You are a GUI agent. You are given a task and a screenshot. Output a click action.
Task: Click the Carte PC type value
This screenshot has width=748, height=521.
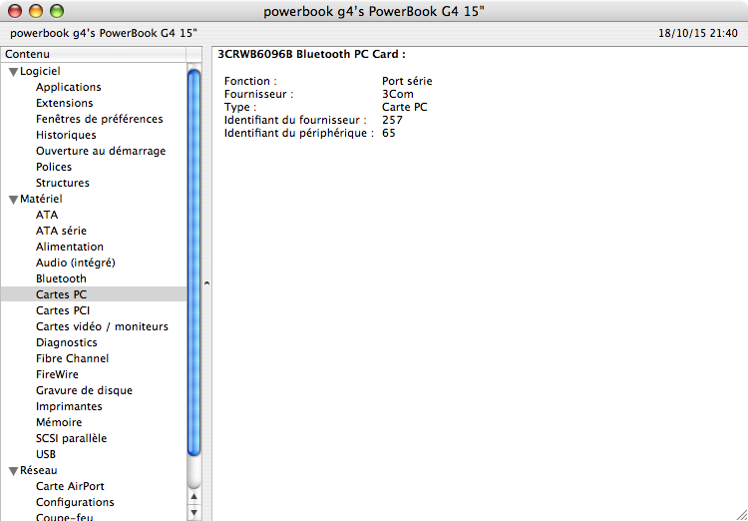(x=405, y=107)
